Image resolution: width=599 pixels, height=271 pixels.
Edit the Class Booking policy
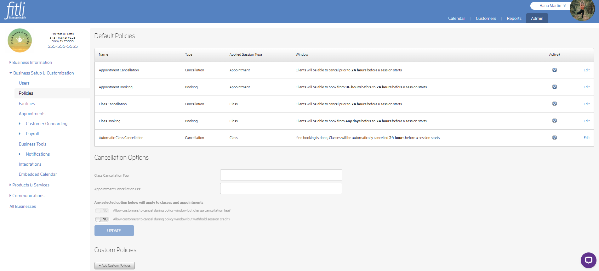coord(586,121)
